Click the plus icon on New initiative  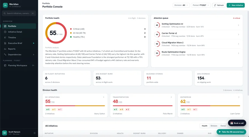tap(229, 5)
